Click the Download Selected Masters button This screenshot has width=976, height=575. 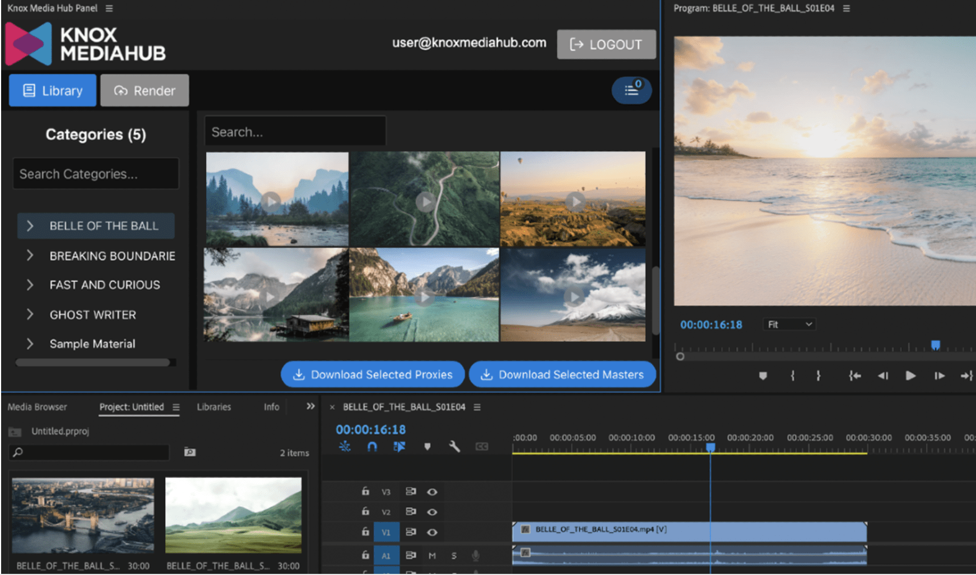pos(562,374)
